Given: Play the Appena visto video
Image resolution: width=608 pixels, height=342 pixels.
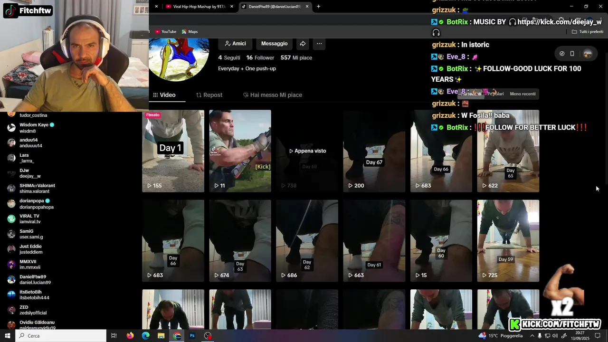Looking at the screenshot, I should click(307, 151).
